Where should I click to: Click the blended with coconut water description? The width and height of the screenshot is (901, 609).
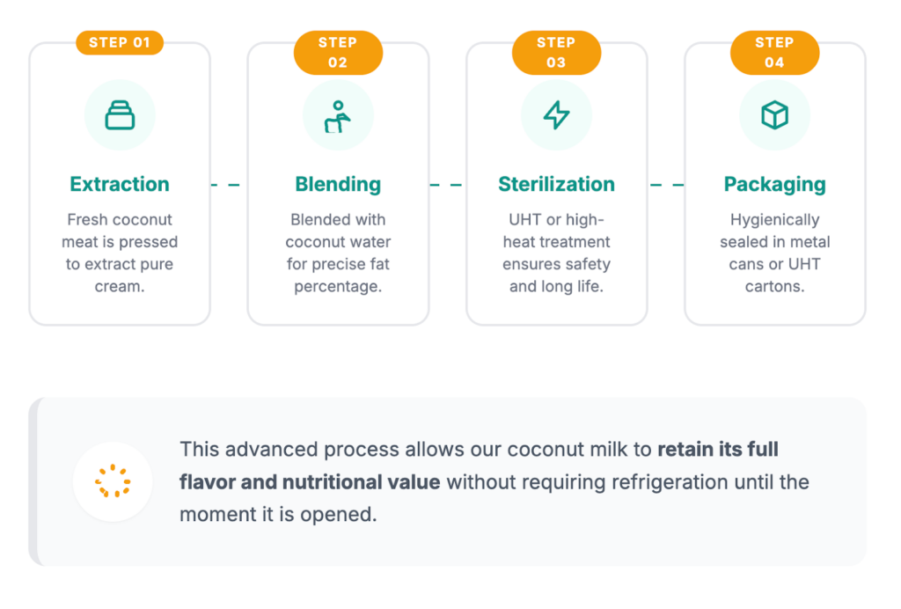tap(338, 253)
